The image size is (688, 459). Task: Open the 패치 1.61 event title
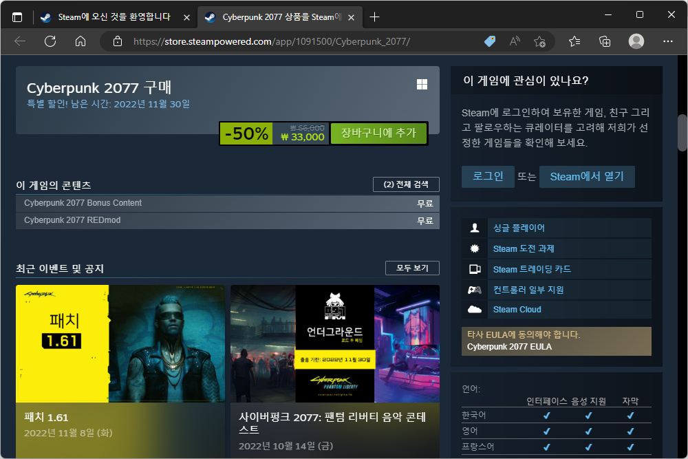tap(46, 417)
